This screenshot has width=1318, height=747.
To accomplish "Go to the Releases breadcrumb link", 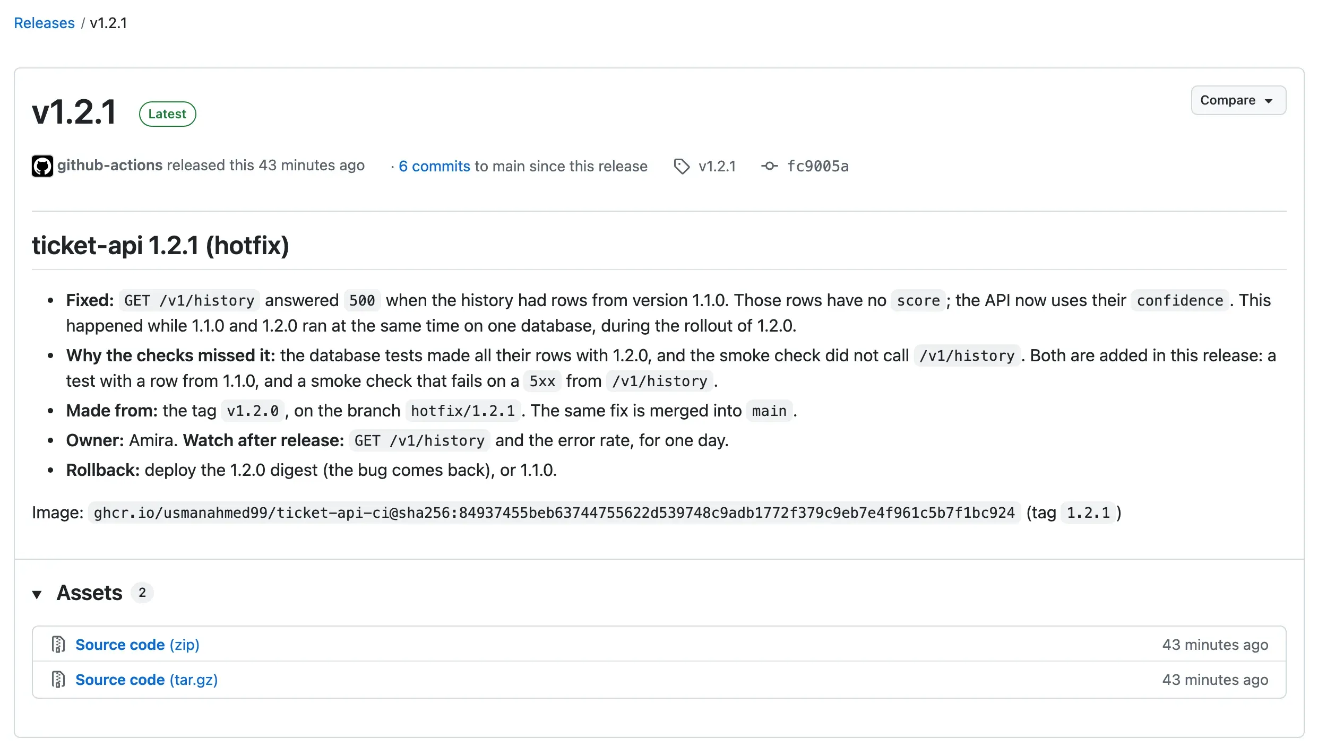I will tap(44, 23).
